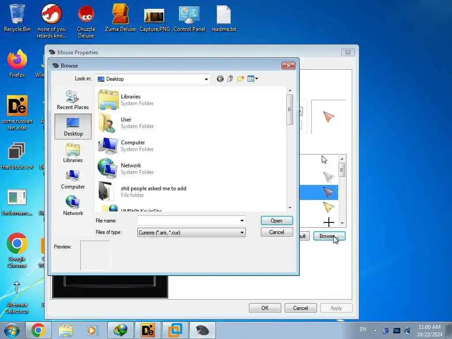Select the white arrow cursor in list
The width and height of the screenshot is (452, 339).
324,160
